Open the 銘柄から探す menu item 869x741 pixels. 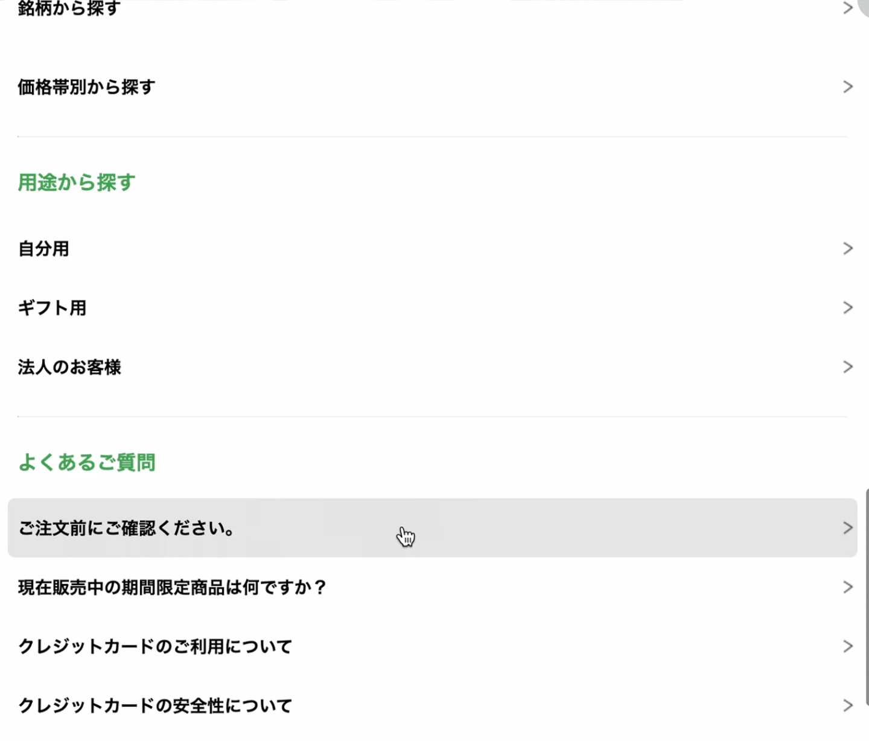pos(69,8)
